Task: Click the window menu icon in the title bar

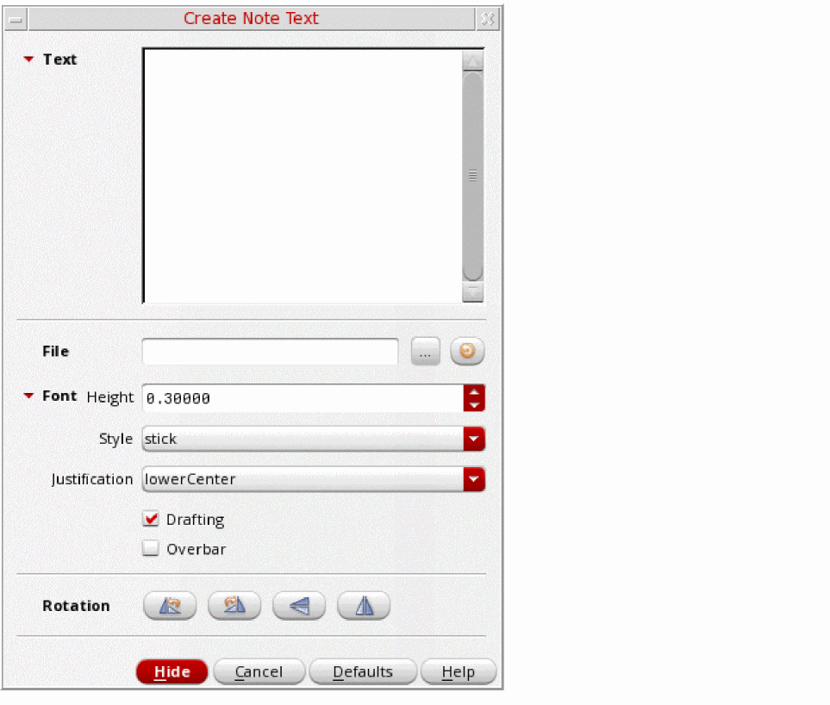Action: coord(16,20)
